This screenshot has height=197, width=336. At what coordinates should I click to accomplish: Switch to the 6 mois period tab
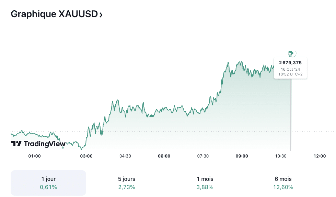pos(283,183)
